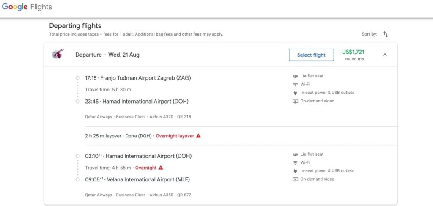Click Wi-Fi icon for flight QR 218

pyautogui.click(x=295, y=85)
